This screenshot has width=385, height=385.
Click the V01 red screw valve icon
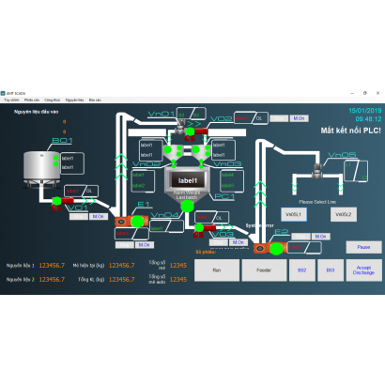pos(62,203)
